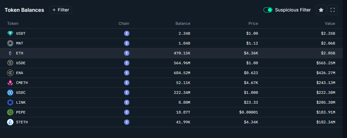347x138 pixels.
Task: Sort by the Price column header
Action: [x=253, y=24]
